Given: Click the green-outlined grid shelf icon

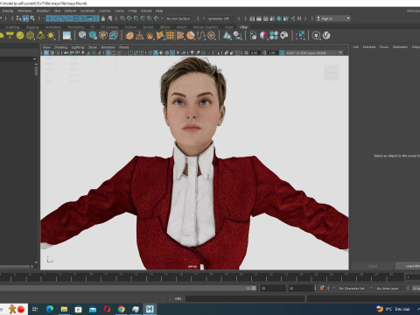Looking at the screenshot, I should (170, 36).
